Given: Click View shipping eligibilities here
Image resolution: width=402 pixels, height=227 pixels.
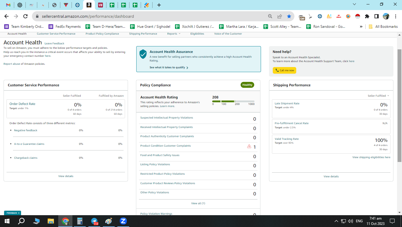Looking at the screenshot, I should tap(371, 157).
